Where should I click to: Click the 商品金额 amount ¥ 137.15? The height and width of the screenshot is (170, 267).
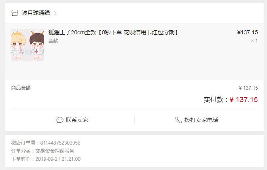pyautogui.click(x=248, y=88)
